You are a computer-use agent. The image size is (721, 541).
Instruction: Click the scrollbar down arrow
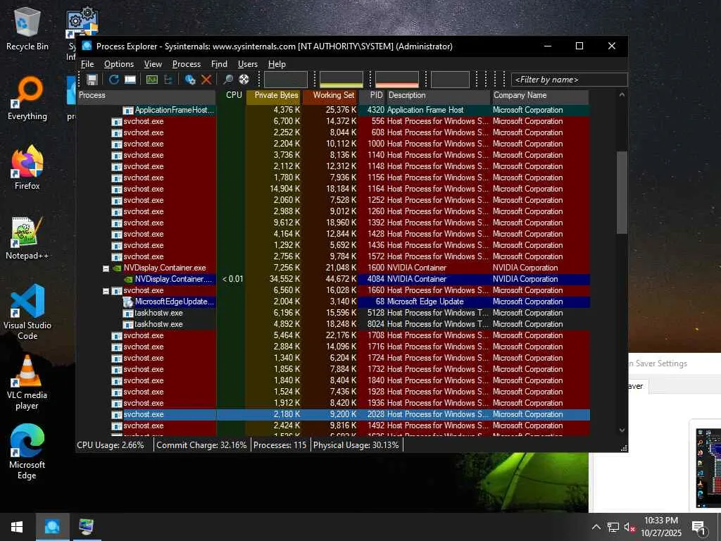622,430
